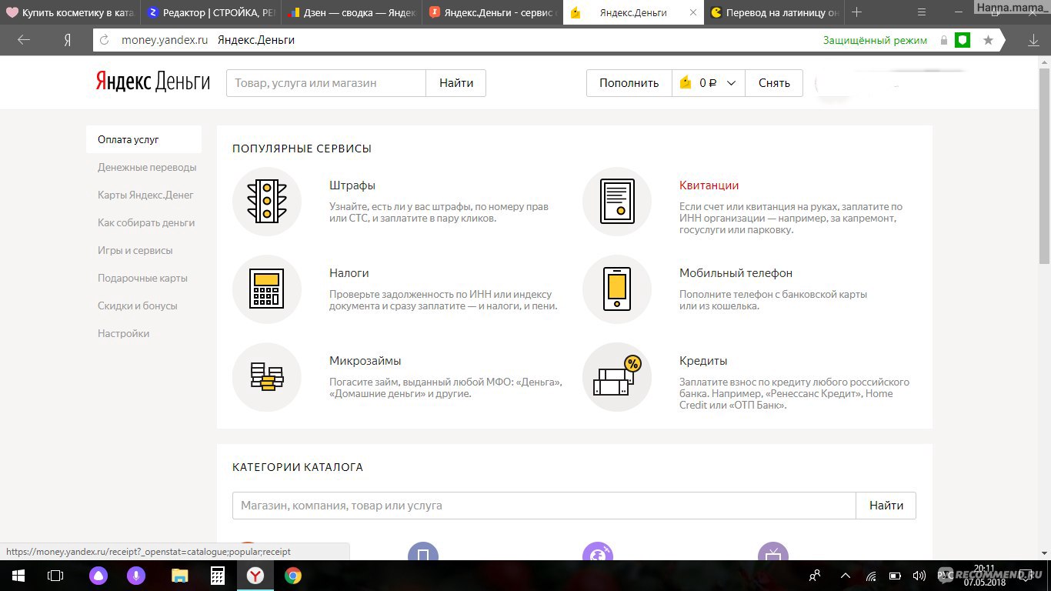Open the Штрафы traffic light icon

tap(266, 202)
